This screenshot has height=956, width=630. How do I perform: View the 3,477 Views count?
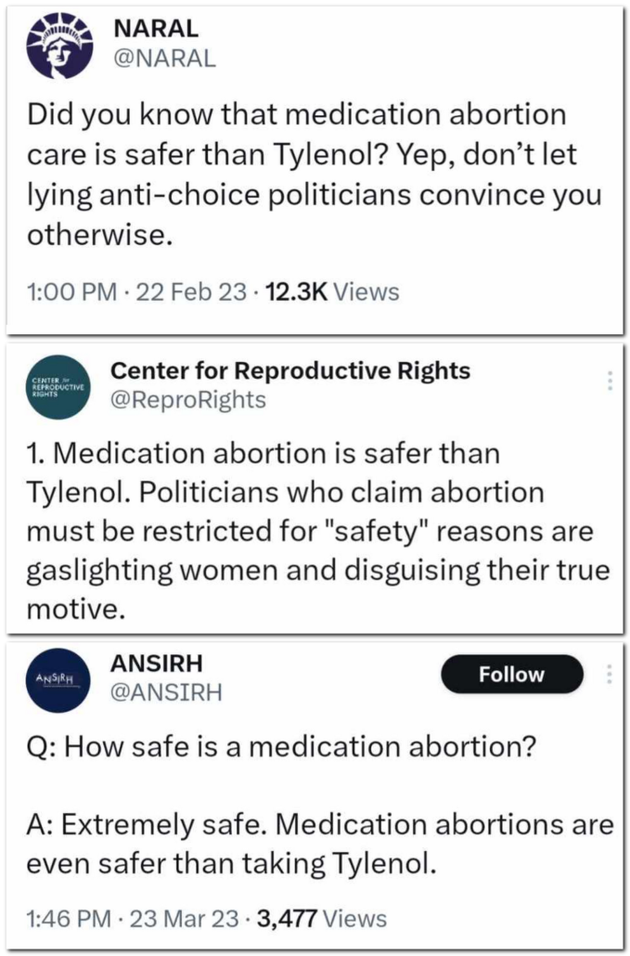(321, 919)
